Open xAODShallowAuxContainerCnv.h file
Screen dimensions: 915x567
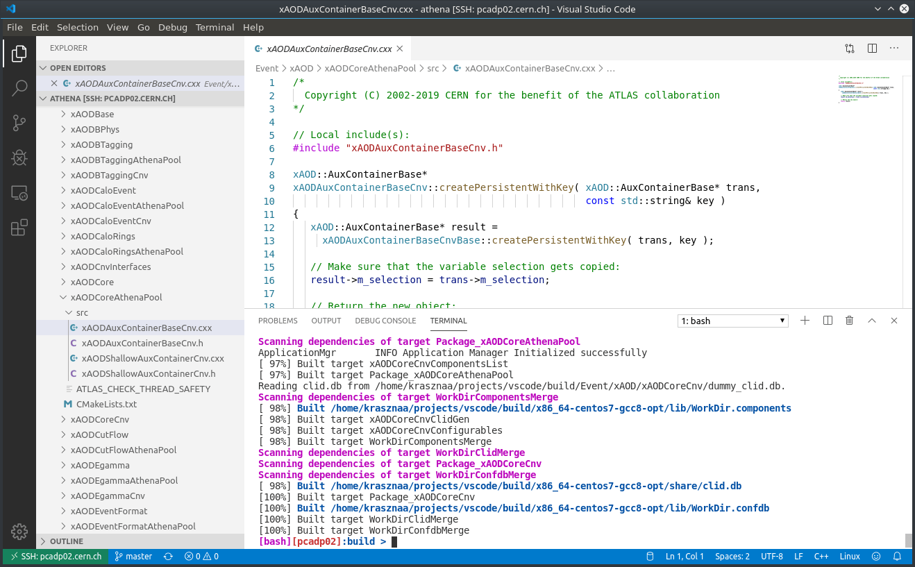[140, 373]
